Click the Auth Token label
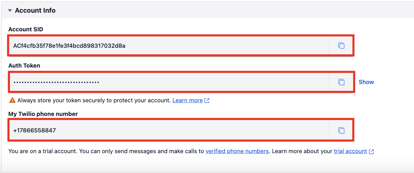Viewport: 414px width, 173px height. [24, 66]
